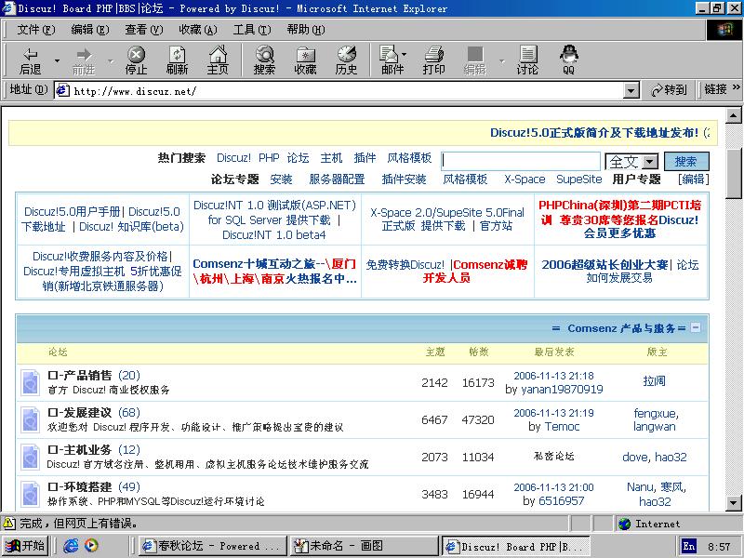Screen dimensions: 744x558
Task: Click the warning icon in status bar
Action: (x=8, y=524)
